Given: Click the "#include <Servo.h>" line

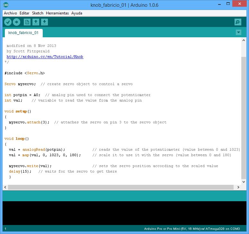Looking at the screenshot, I should pyautogui.click(x=25, y=73).
